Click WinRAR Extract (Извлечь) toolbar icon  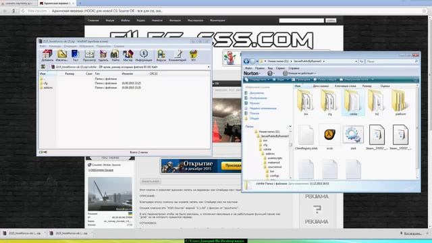click(61, 55)
